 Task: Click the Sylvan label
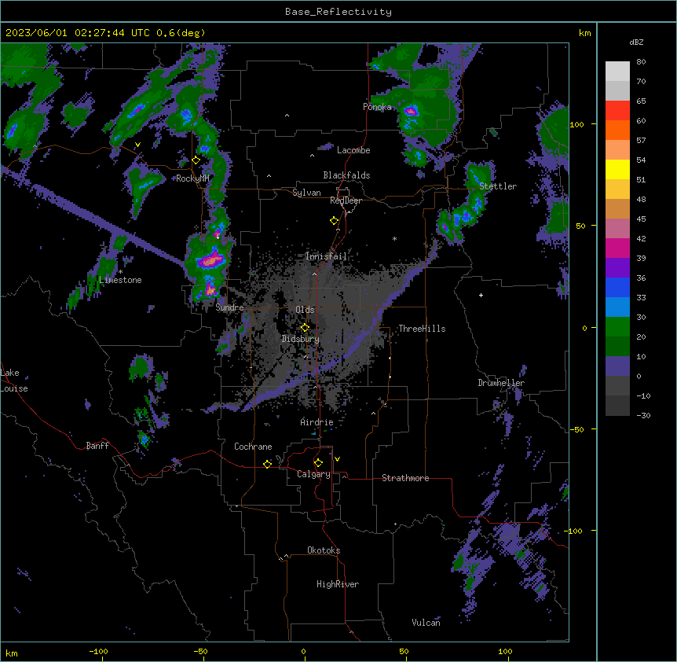[x=306, y=193]
